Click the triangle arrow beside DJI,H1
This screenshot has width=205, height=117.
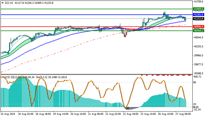point(2,3)
